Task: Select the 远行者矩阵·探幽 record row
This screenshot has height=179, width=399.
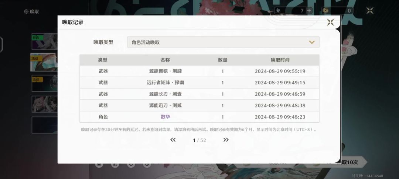Action: click(x=199, y=83)
